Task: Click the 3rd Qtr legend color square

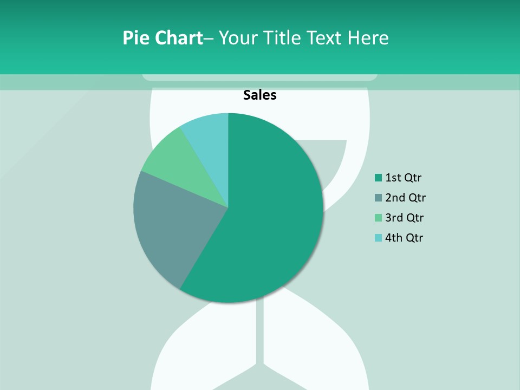Action: point(379,218)
